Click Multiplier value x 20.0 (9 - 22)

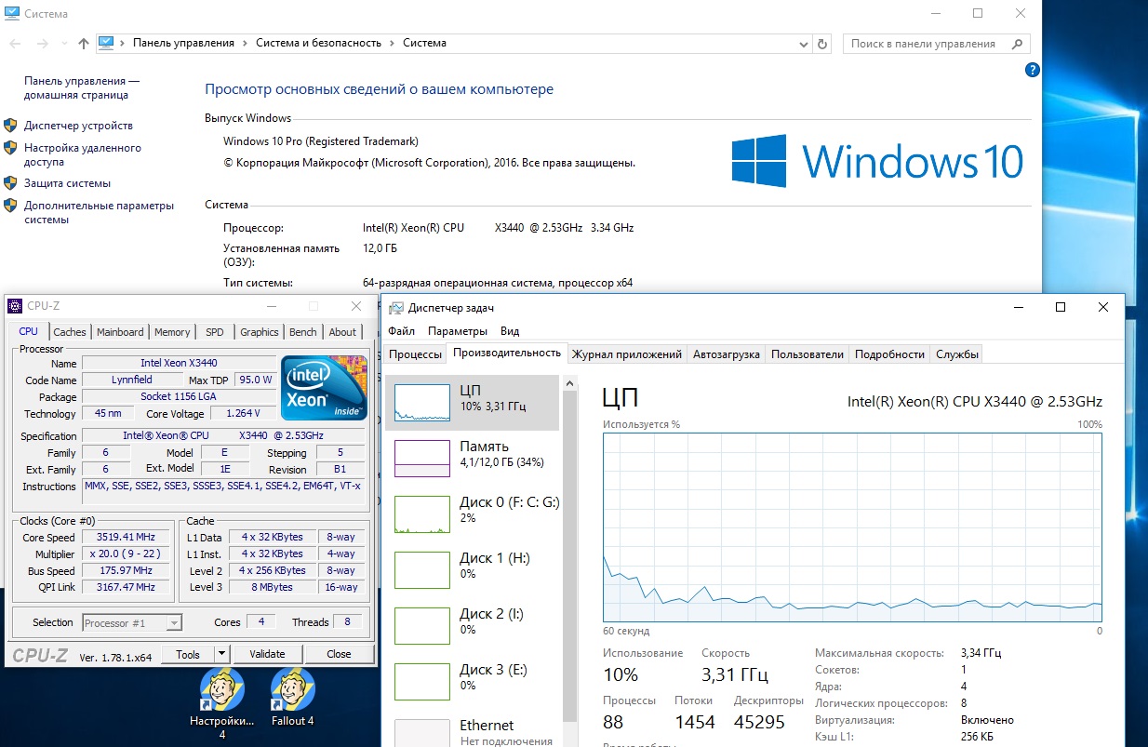click(x=127, y=554)
